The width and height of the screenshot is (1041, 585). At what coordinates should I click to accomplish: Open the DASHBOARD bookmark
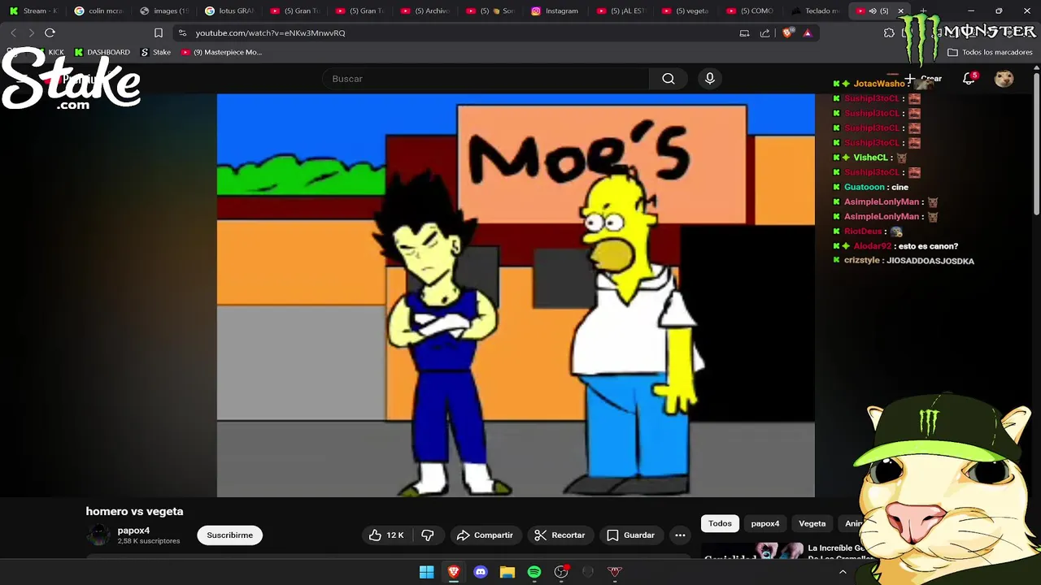[x=102, y=52]
